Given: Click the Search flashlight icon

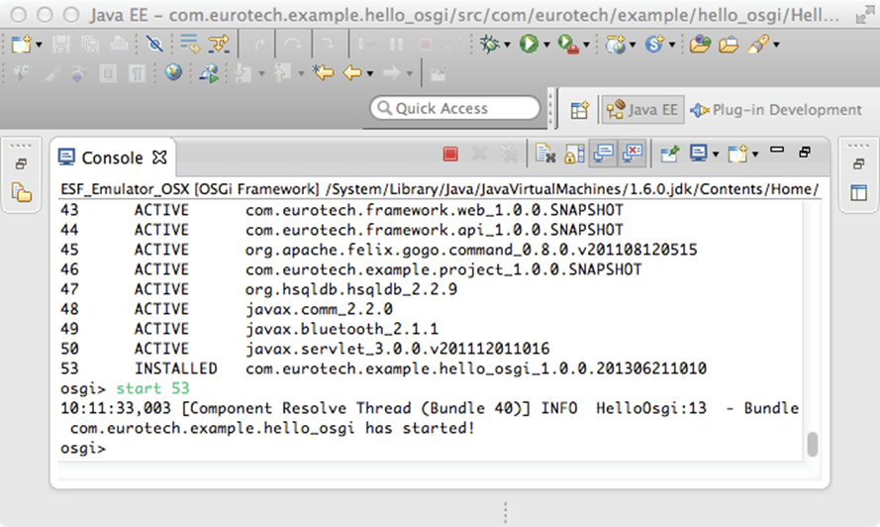Looking at the screenshot, I should coord(758,44).
